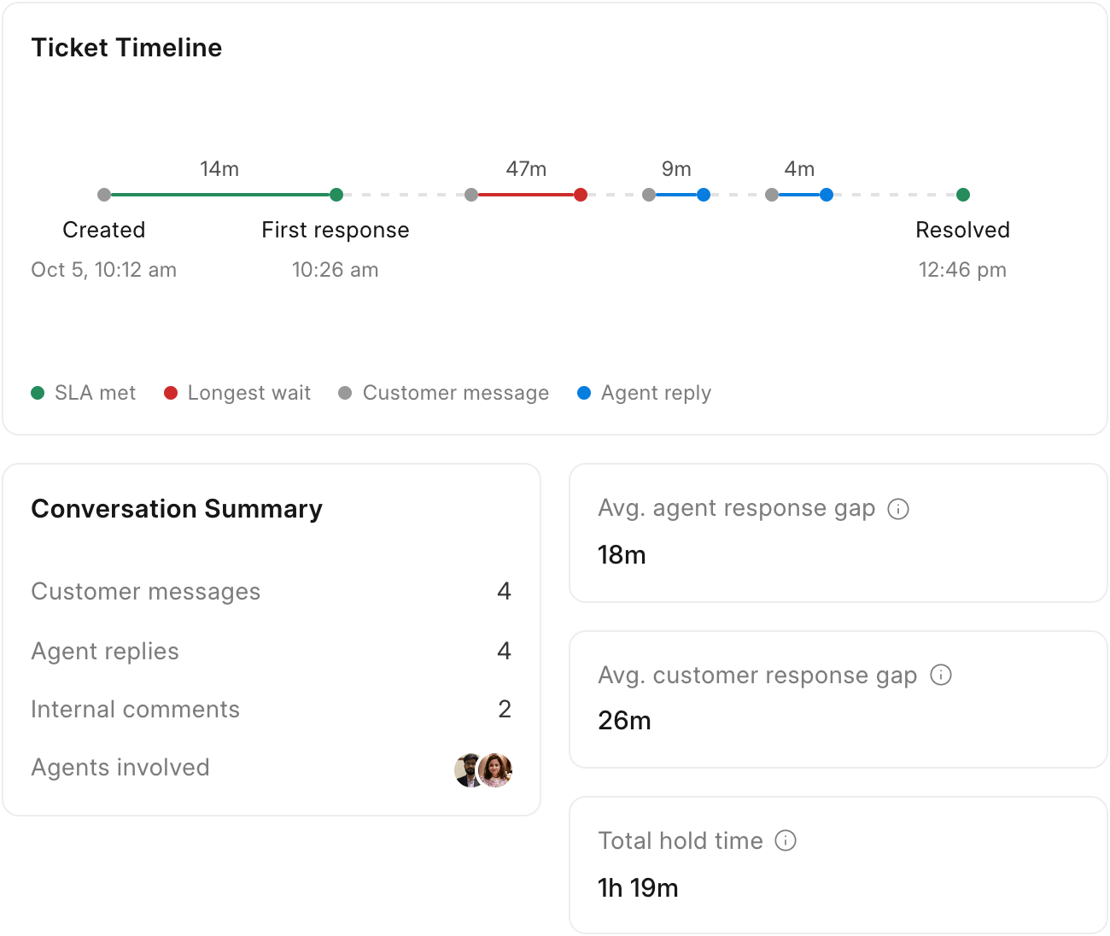Click the First response green dot

click(336, 195)
